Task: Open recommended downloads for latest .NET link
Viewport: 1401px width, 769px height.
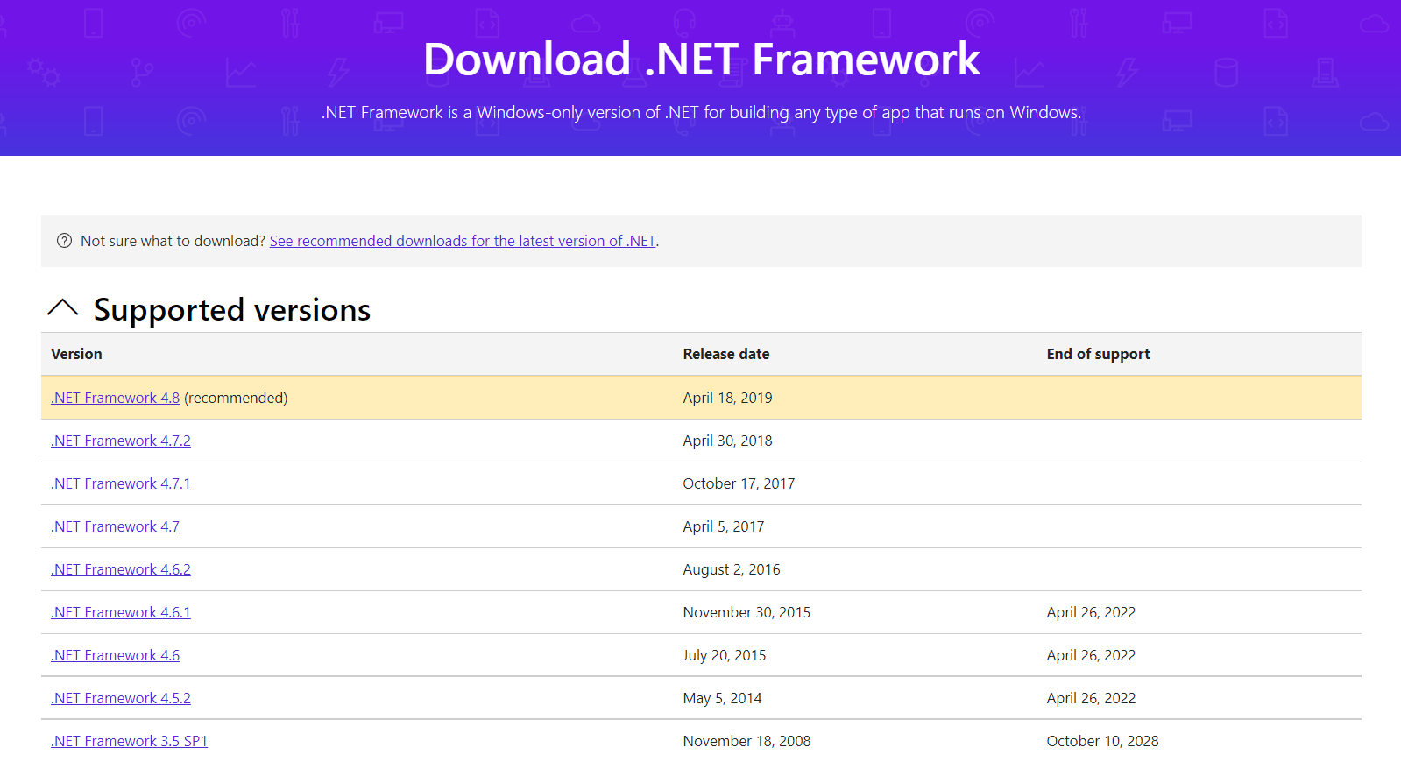Action: [462, 241]
